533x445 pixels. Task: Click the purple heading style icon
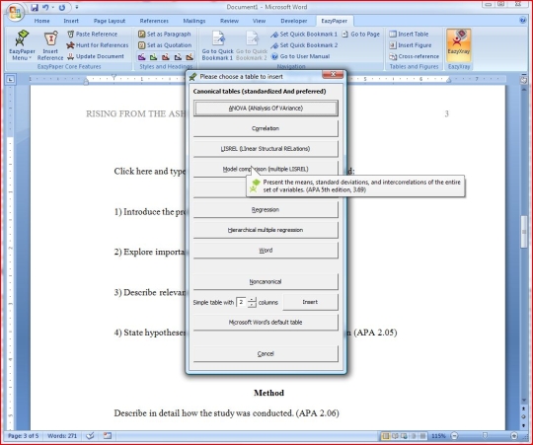coord(142,56)
